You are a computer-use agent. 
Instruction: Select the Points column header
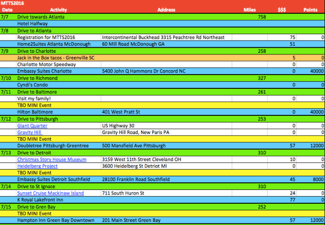coord(310,10)
